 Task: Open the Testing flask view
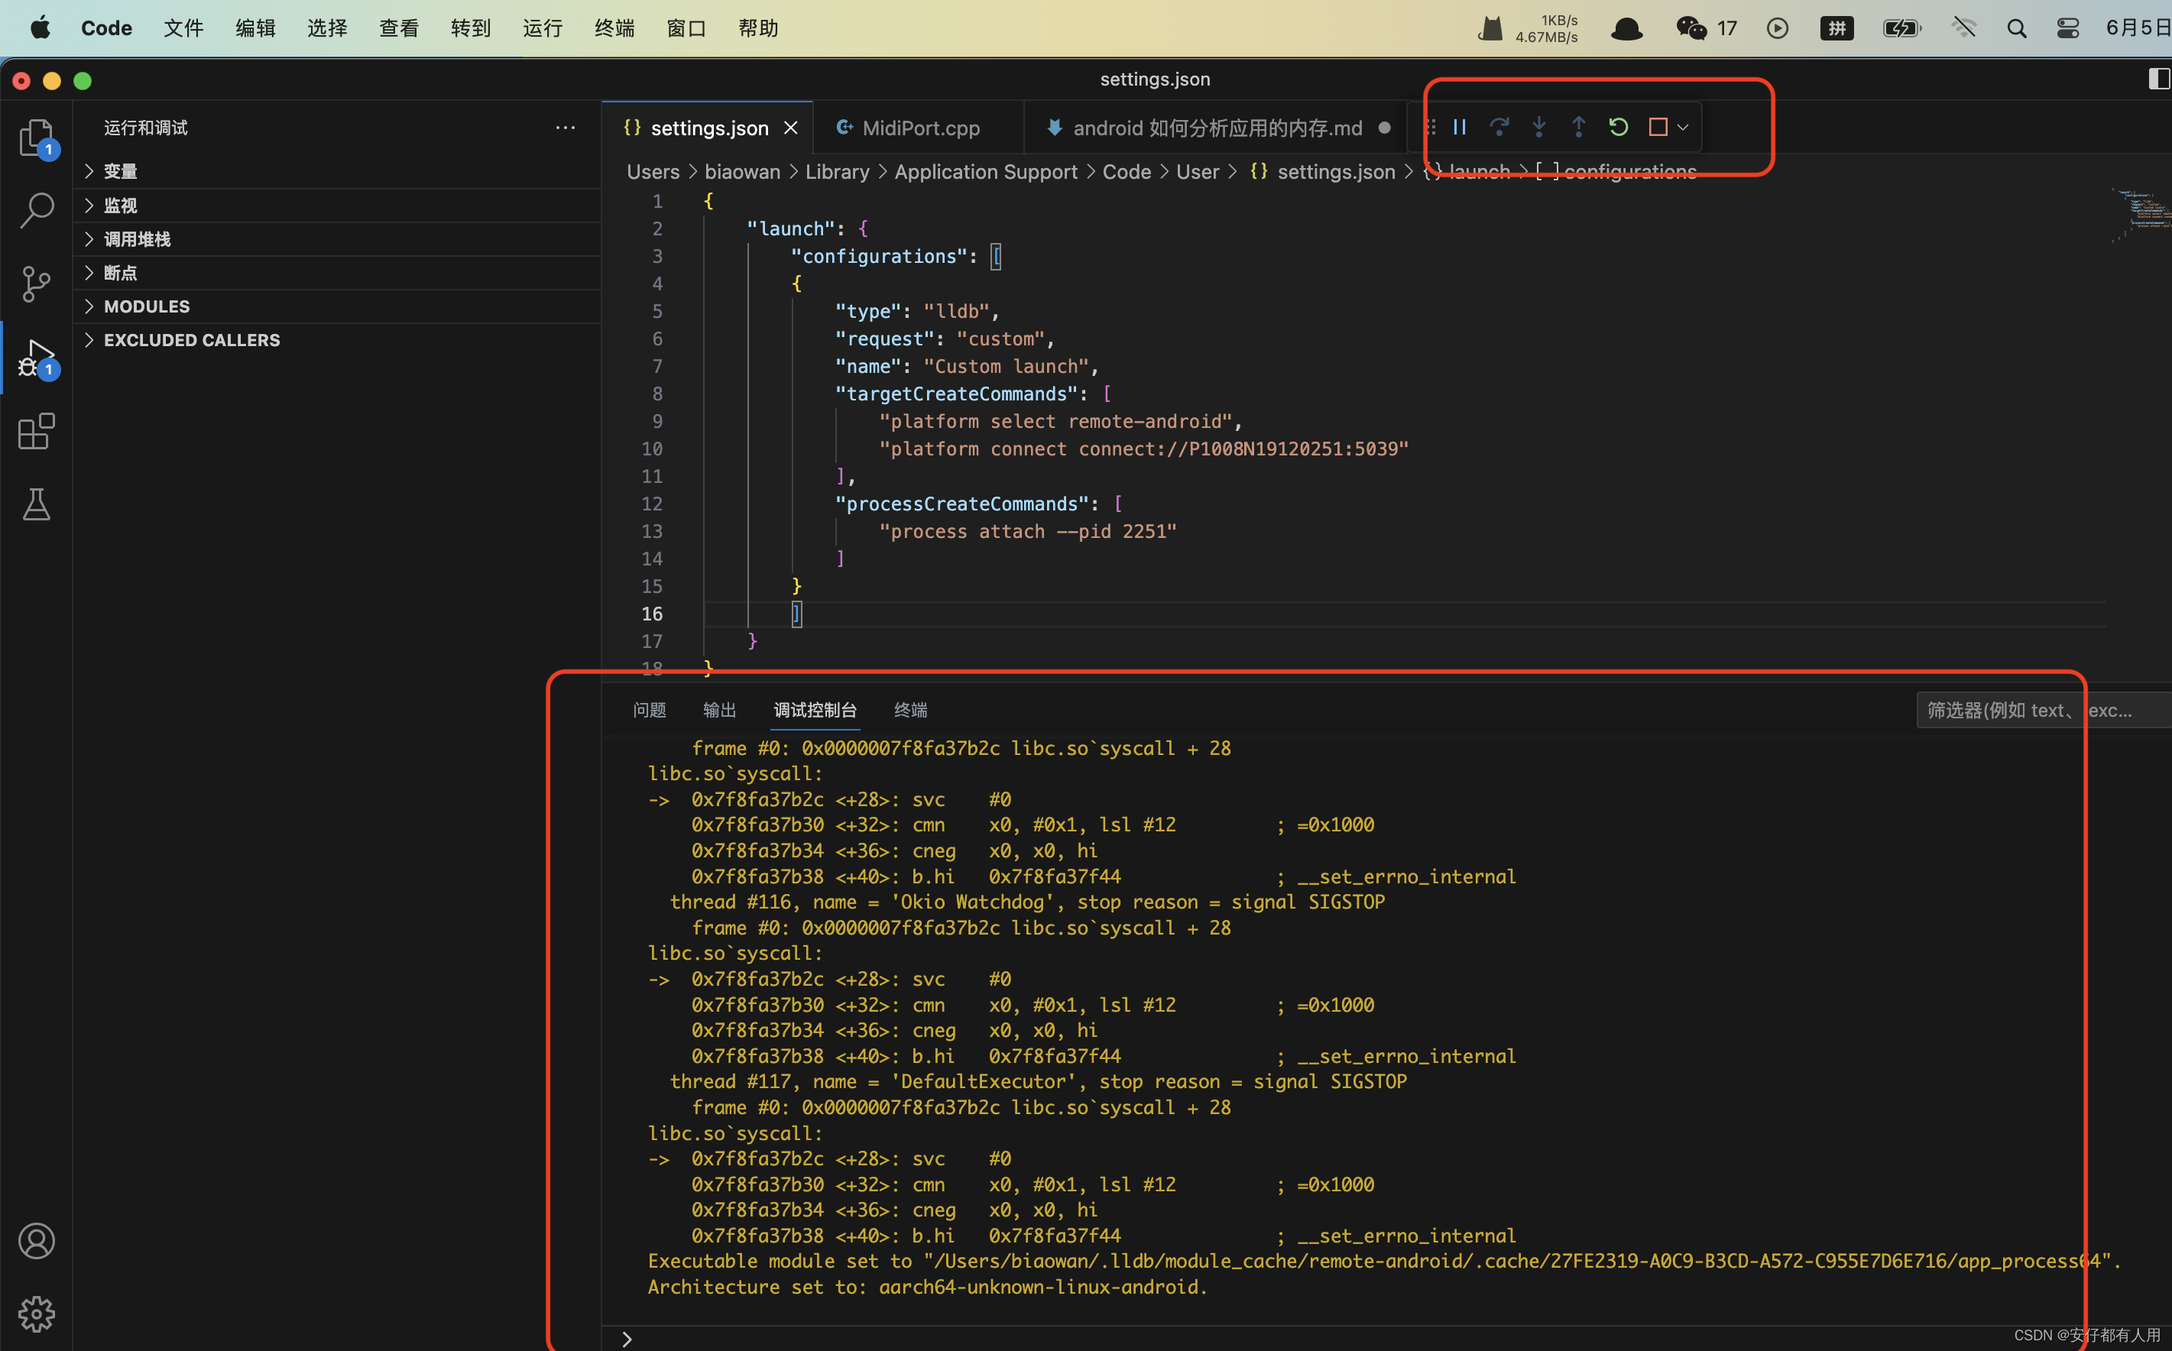[36, 505]
